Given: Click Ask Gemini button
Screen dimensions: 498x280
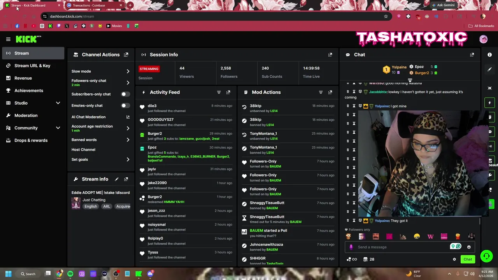Looking at the screenshot, I should click(x=443, y=5).
